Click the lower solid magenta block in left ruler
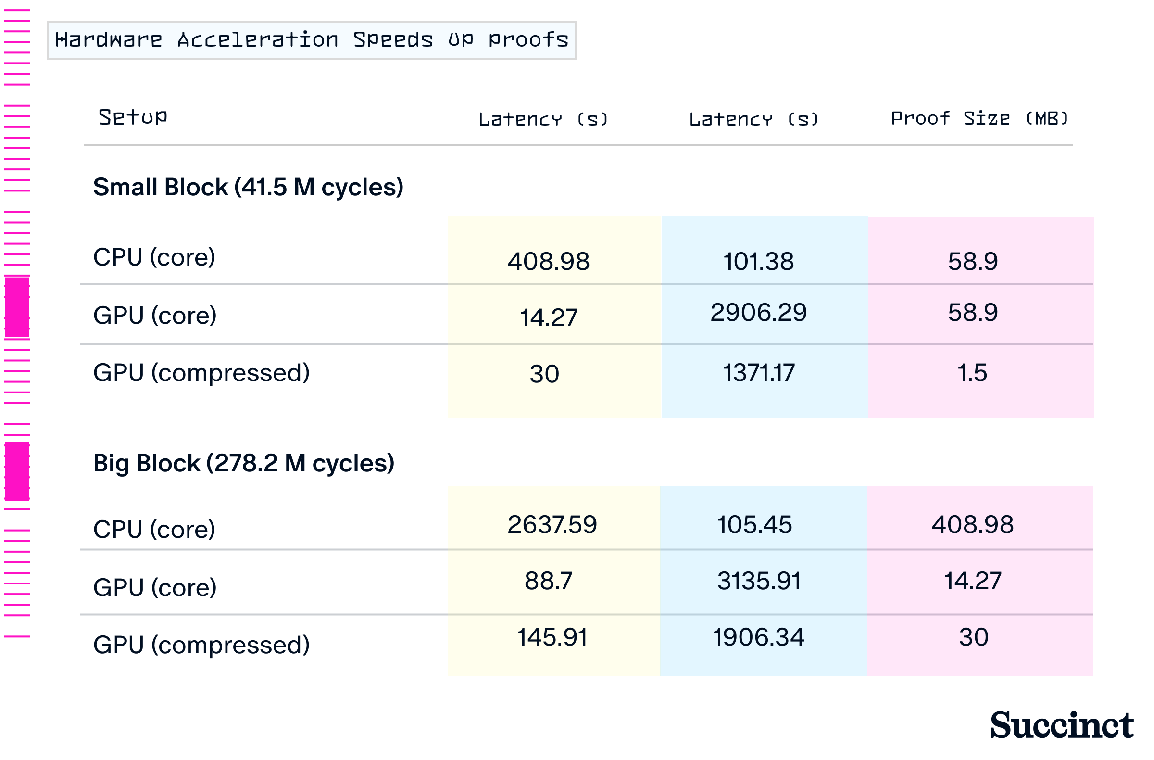This screenshot has height=760, width=1154. point(17,471)
